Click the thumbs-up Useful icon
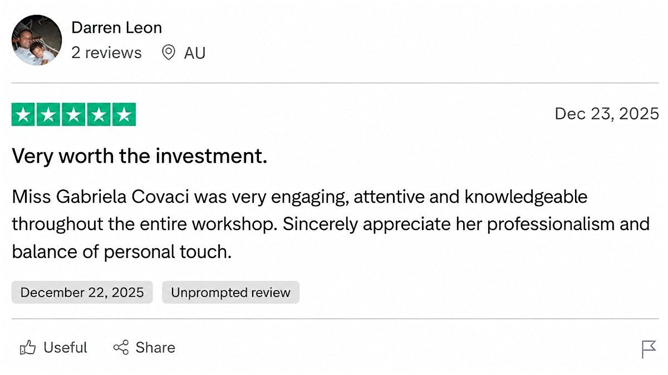Image resolution: width=668 pixels, height=375 pixels. coord(28,348)
